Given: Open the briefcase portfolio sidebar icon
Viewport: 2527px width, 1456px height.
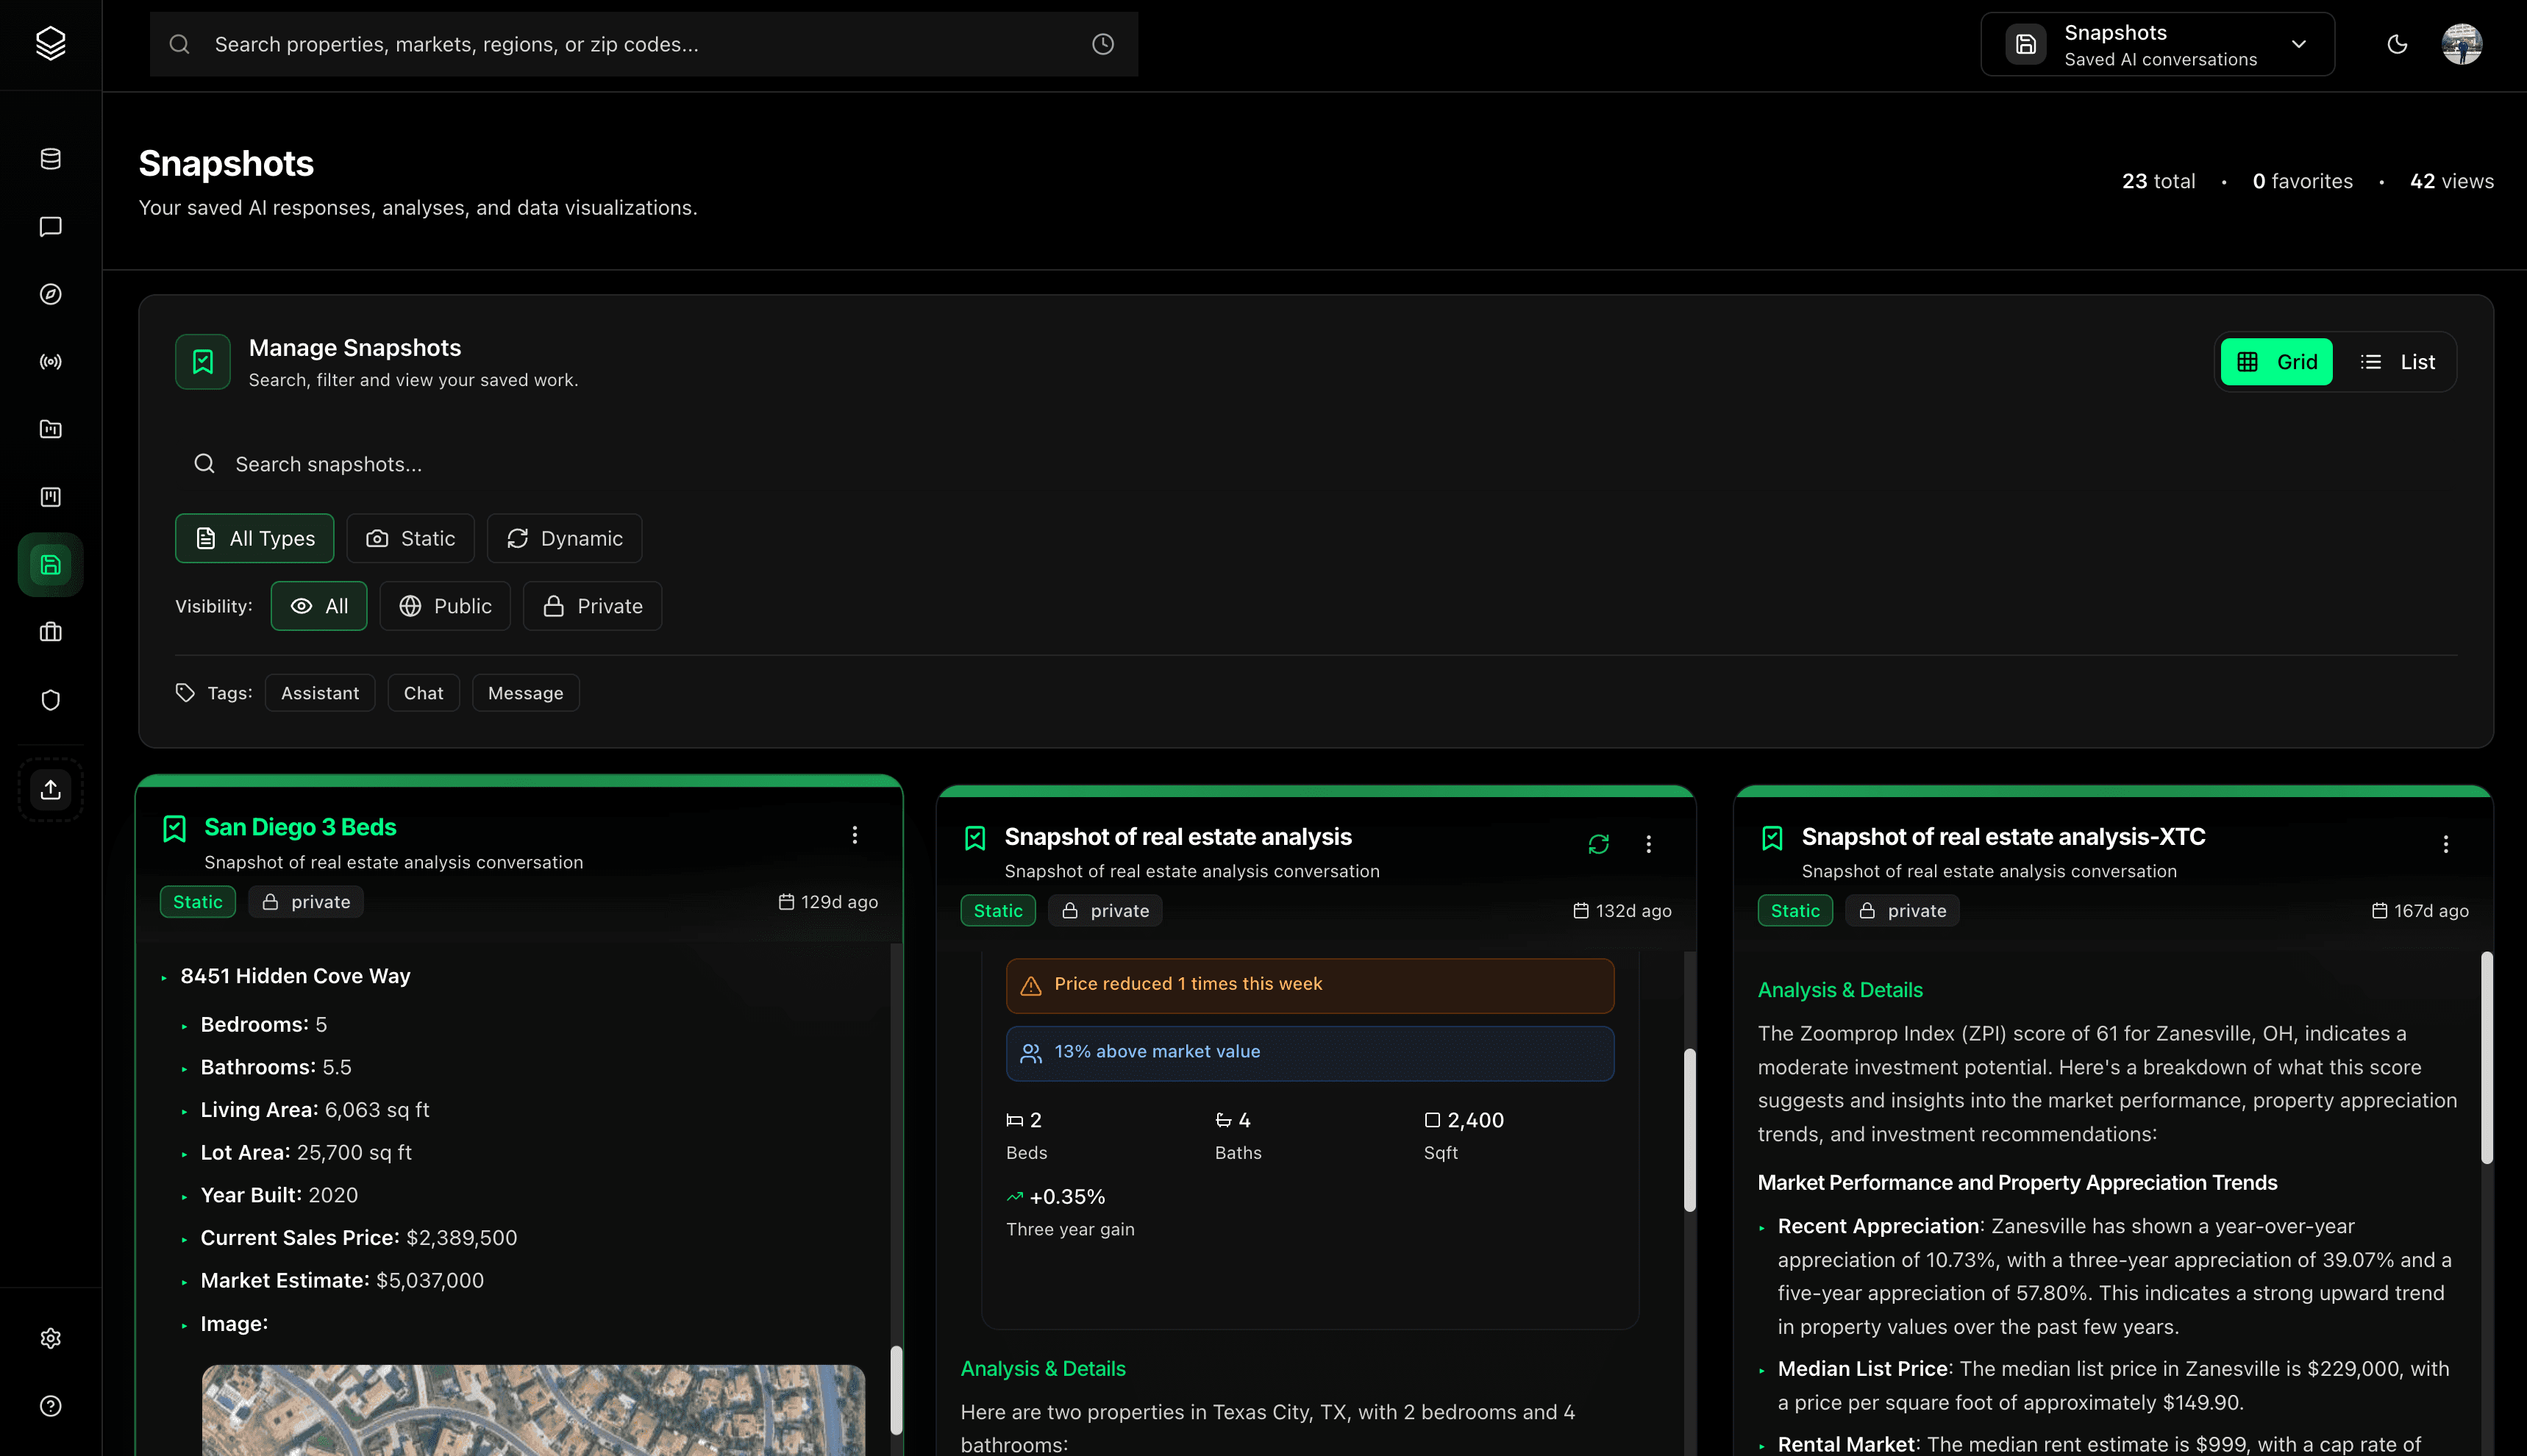Looking at the screenshot, I should tap(50, 632).
